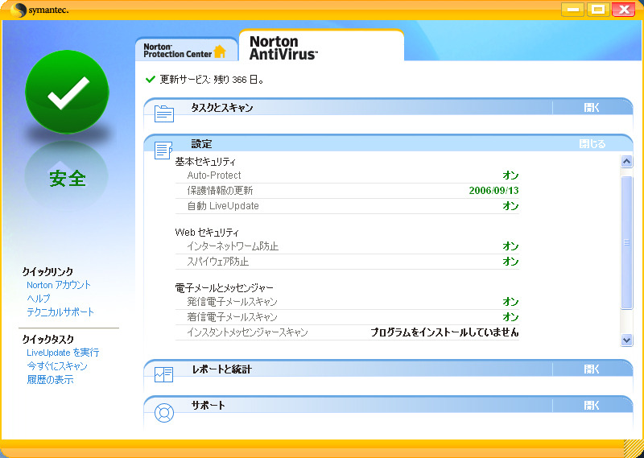This screenshot has width=644, height=458.
Task: Expand レポートと統計 with 開く
Action: [x=592, y=369]
